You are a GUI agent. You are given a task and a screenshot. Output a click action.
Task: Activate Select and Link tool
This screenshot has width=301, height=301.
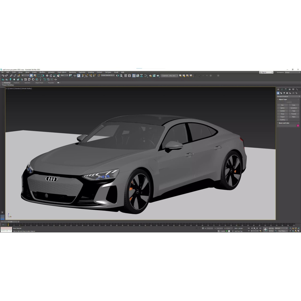[x=11, y=76]
